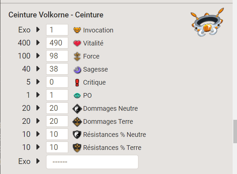
Task: Open the bottom Exo dropdown field
Action: pyautogui.click(x=92, y=162)
